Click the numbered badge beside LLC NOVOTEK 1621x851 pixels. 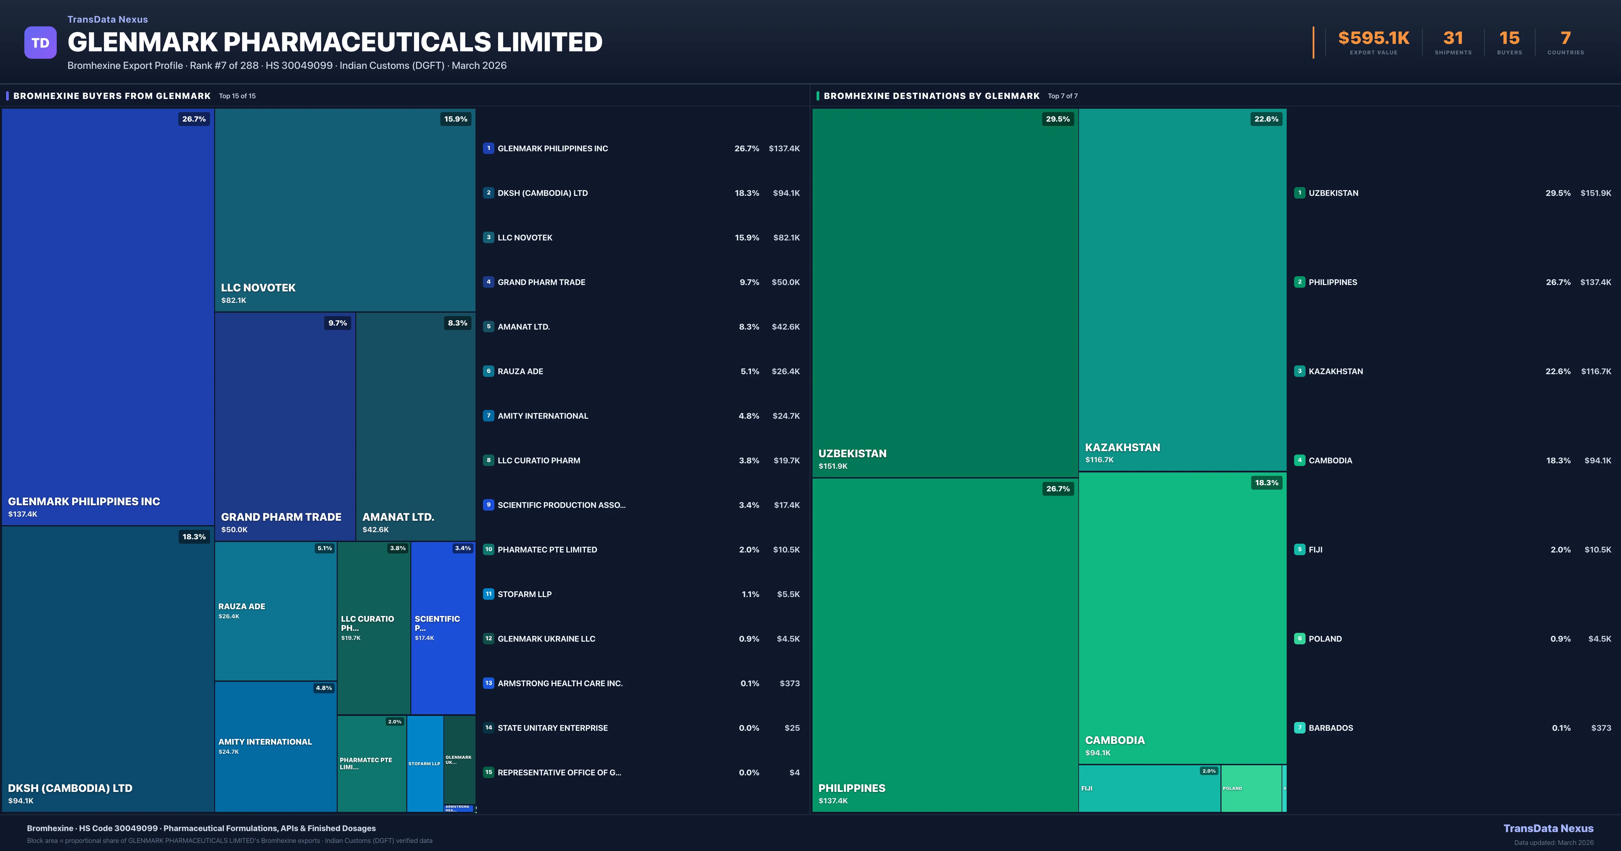tap(488, 237)
